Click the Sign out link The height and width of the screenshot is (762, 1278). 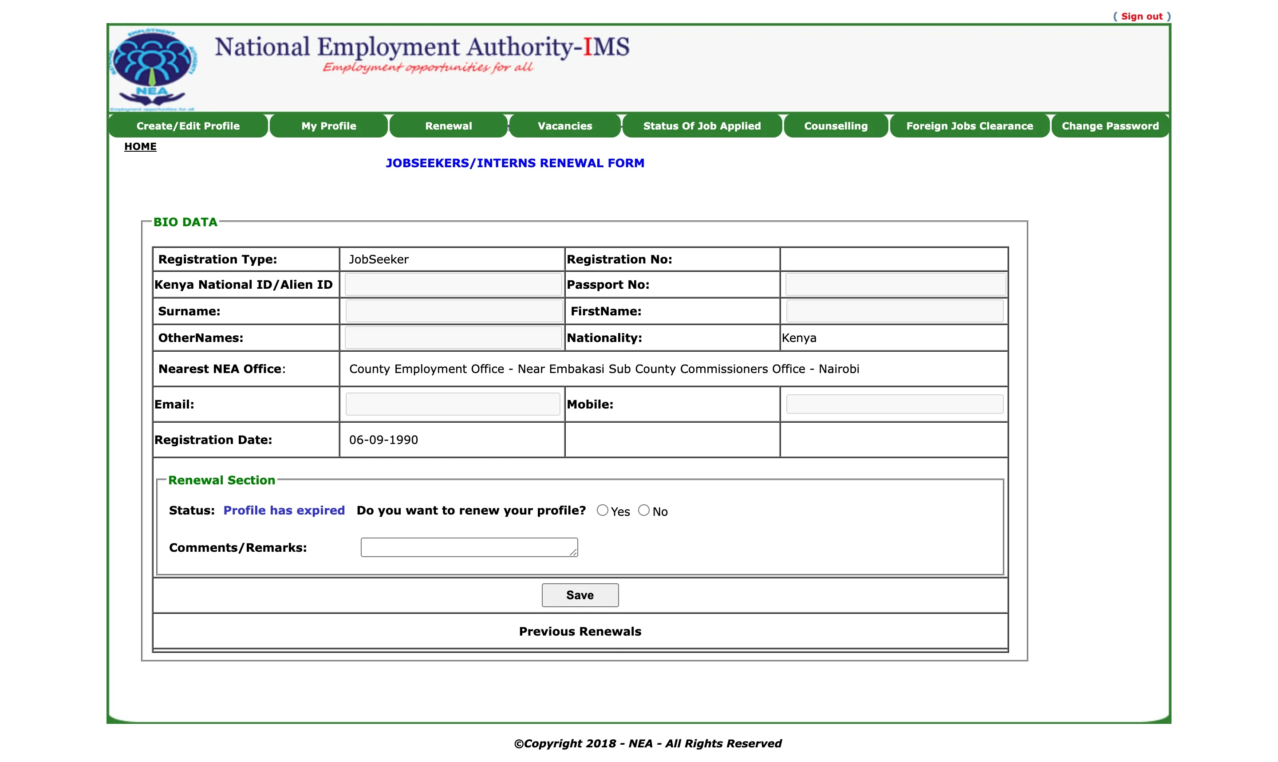coord(1141,16)
